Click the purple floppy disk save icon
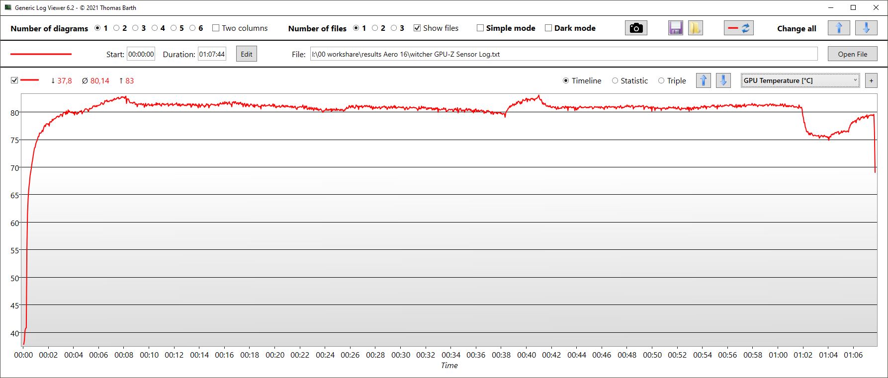Screen dimensions: 888x378 click(x=676, y=28)
